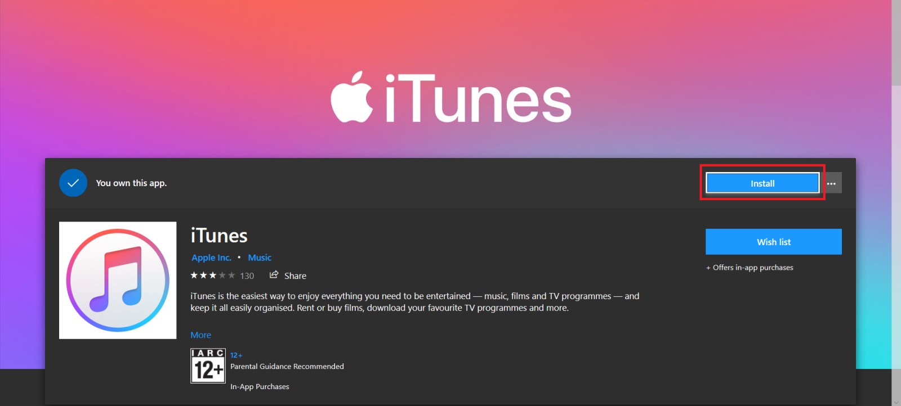Screen dimensions: 901x406
Task: Open the Apple Inc. publisher link
Action: pos(211,258)
